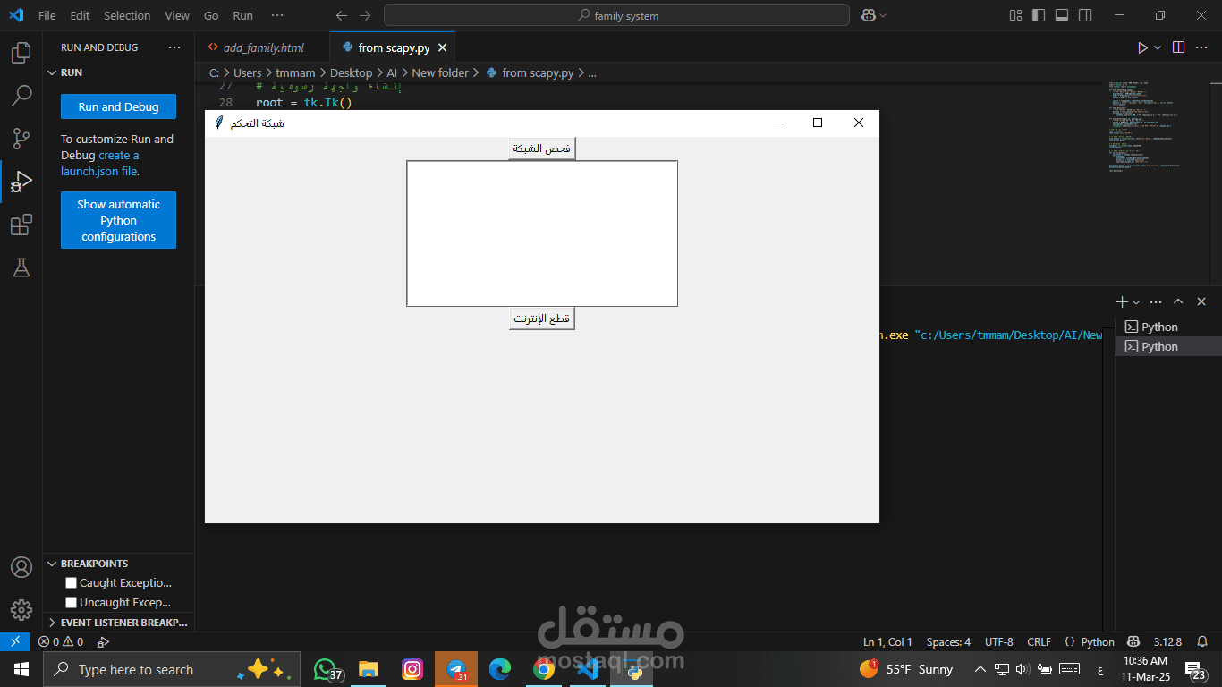Open the File menu
This screenshot has height=687, width=1222.
(x=47, y=15)
